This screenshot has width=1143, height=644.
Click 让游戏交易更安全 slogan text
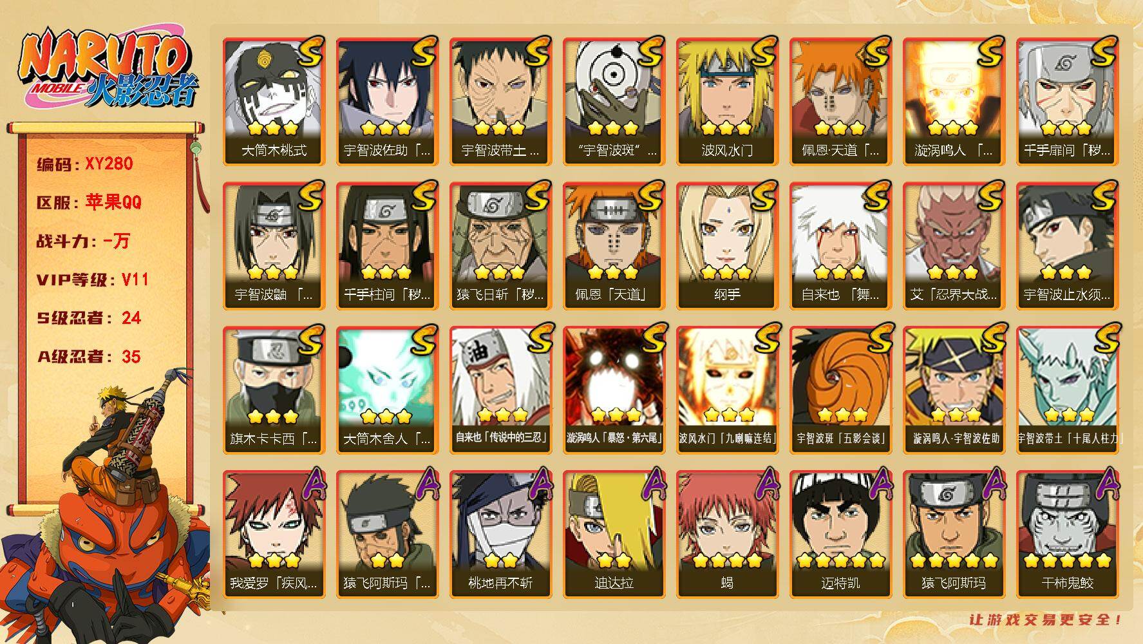(1046, 620)
